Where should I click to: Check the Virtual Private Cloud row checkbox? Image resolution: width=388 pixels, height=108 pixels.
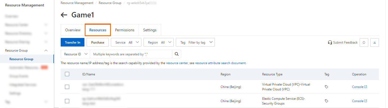point(67,87)
